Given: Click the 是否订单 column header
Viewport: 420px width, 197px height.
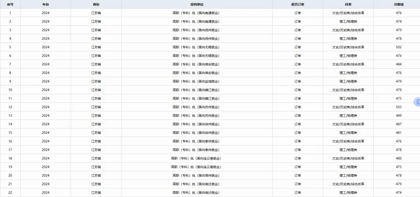Looking at the screenshot, I should [x=297, y=4].
